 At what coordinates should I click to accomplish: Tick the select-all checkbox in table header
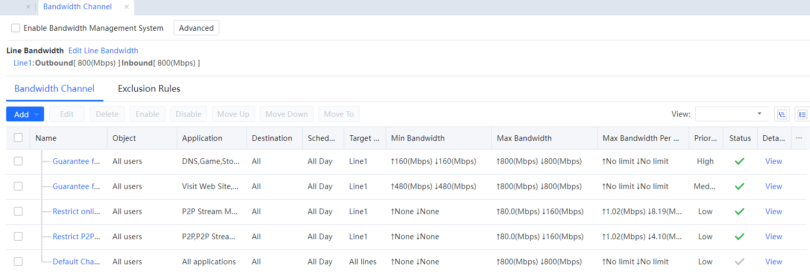[18, 138]
